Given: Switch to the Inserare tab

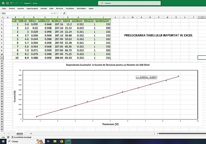Looking at the screenshot, I should 21,9.
